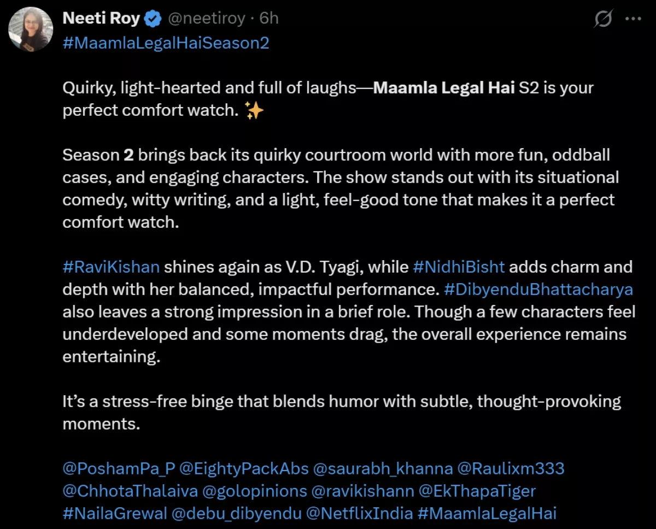Click the blue verified badge

[x=154, y=19]
